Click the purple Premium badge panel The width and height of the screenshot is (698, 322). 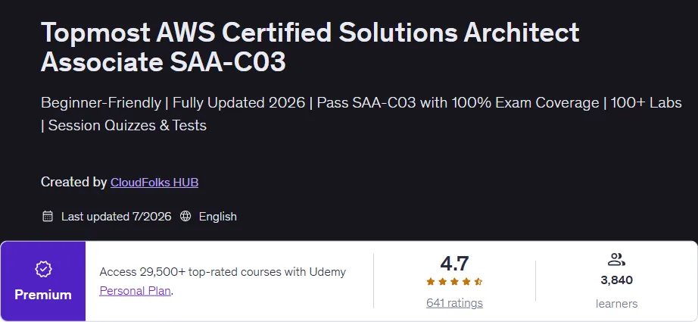click(42, 282)
